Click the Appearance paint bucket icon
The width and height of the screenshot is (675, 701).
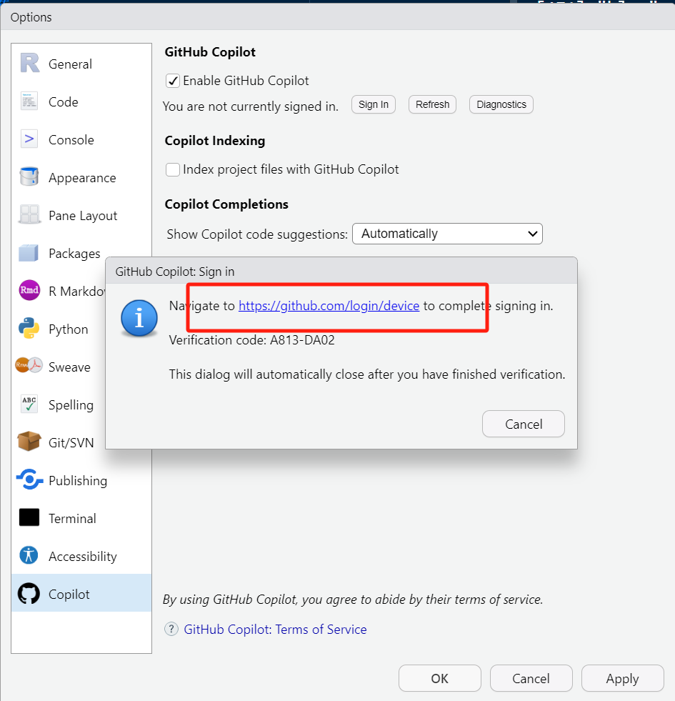[29, 177]
